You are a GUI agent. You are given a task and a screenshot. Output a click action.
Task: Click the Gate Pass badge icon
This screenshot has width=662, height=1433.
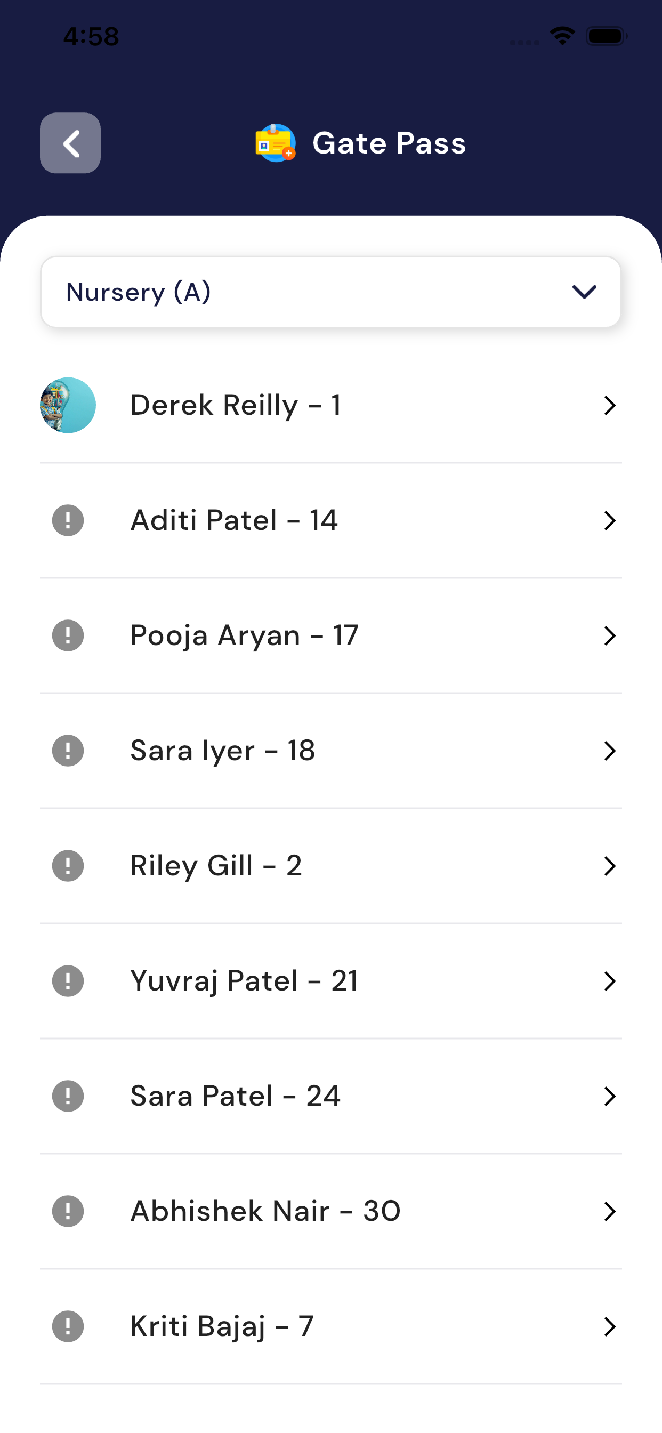tap(276, 143)
